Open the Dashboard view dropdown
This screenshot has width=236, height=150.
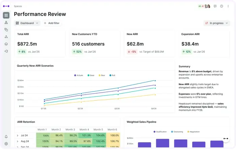27,23
